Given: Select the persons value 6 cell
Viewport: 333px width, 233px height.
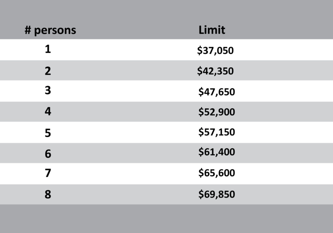Looking at the screenshot, I should (x=48, y=154).
